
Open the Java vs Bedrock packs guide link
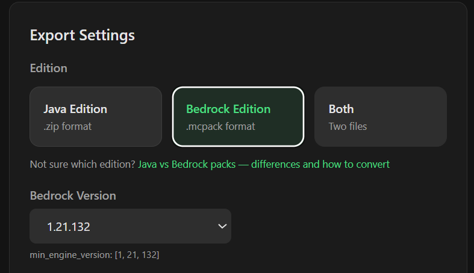(x=264, y=164)
